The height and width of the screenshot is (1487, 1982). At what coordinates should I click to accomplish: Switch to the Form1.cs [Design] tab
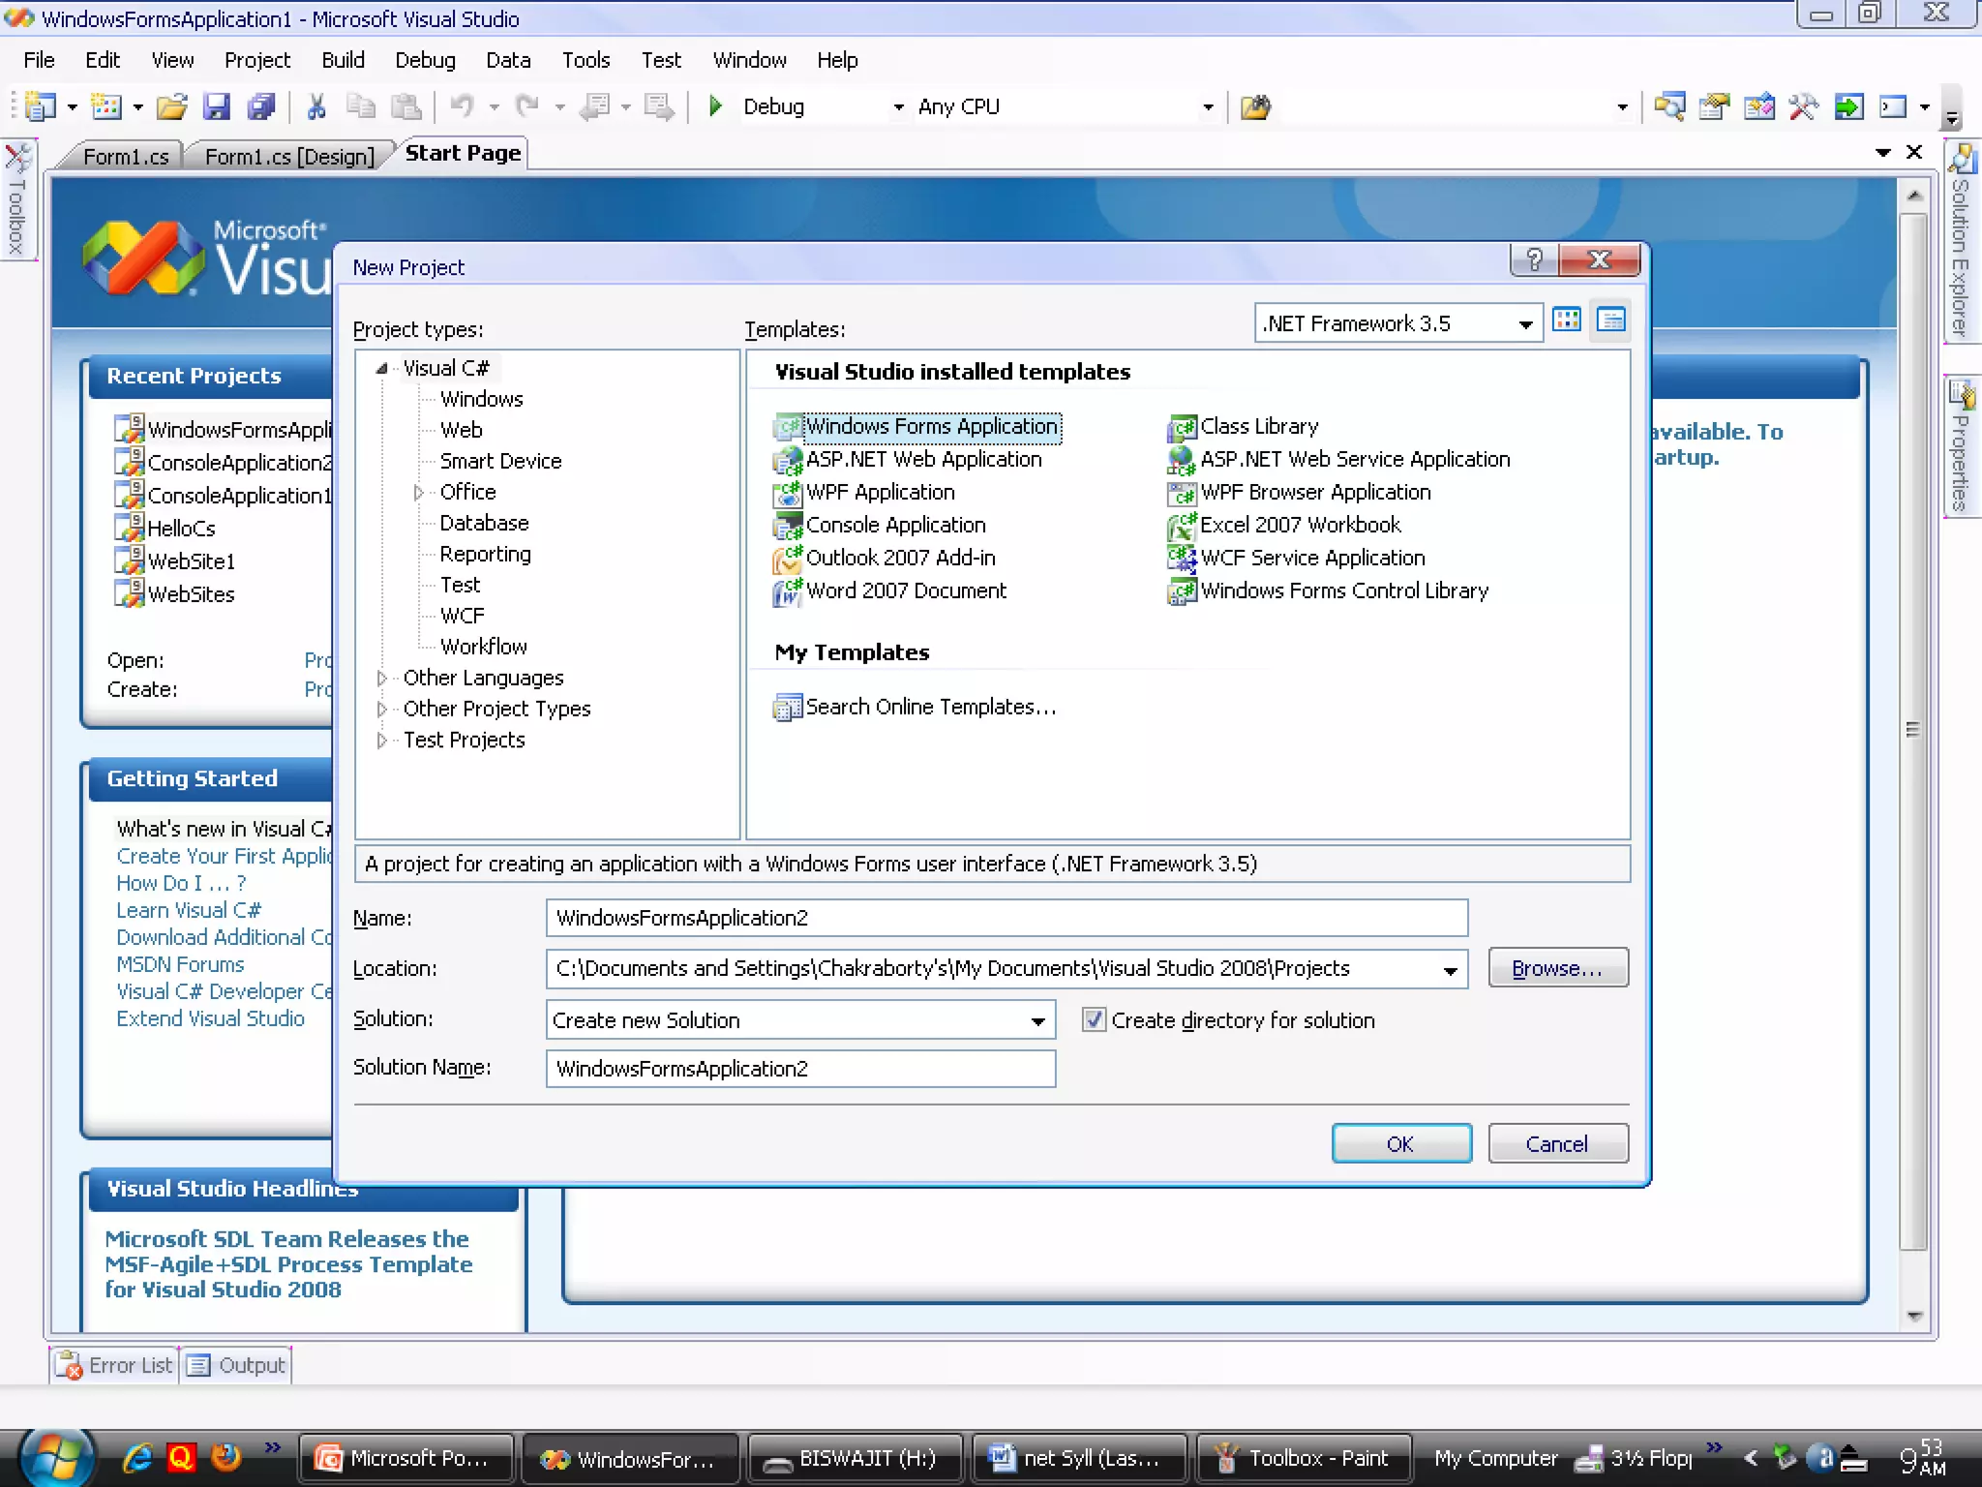click(x=288, y=156)
